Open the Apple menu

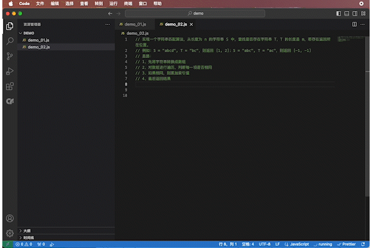tap(10, 3)
